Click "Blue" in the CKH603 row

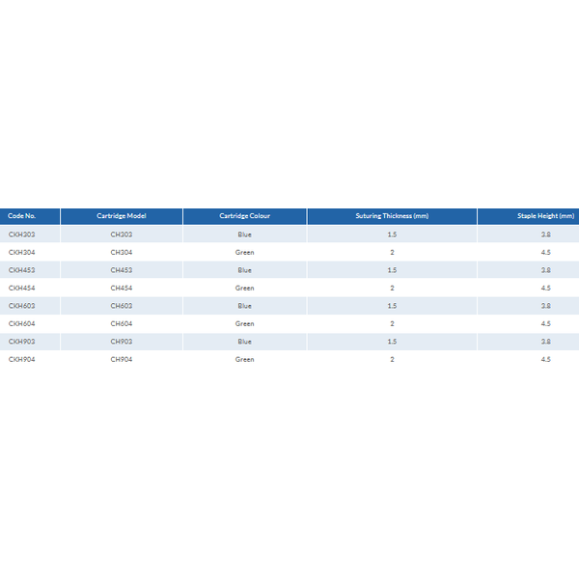244,306
